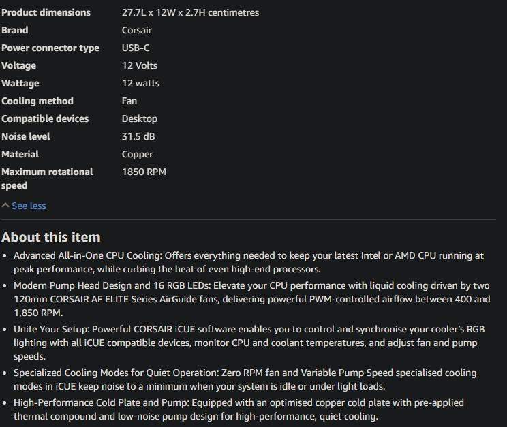This screenshot has width=507, height=427.
Task: Click the Cooling method label
Action: [37, 101]
